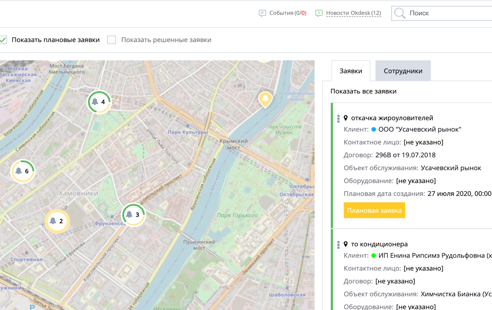
Task: Uncheck Показать плановые заявки checkbox
Action: (x=3, y=40)
